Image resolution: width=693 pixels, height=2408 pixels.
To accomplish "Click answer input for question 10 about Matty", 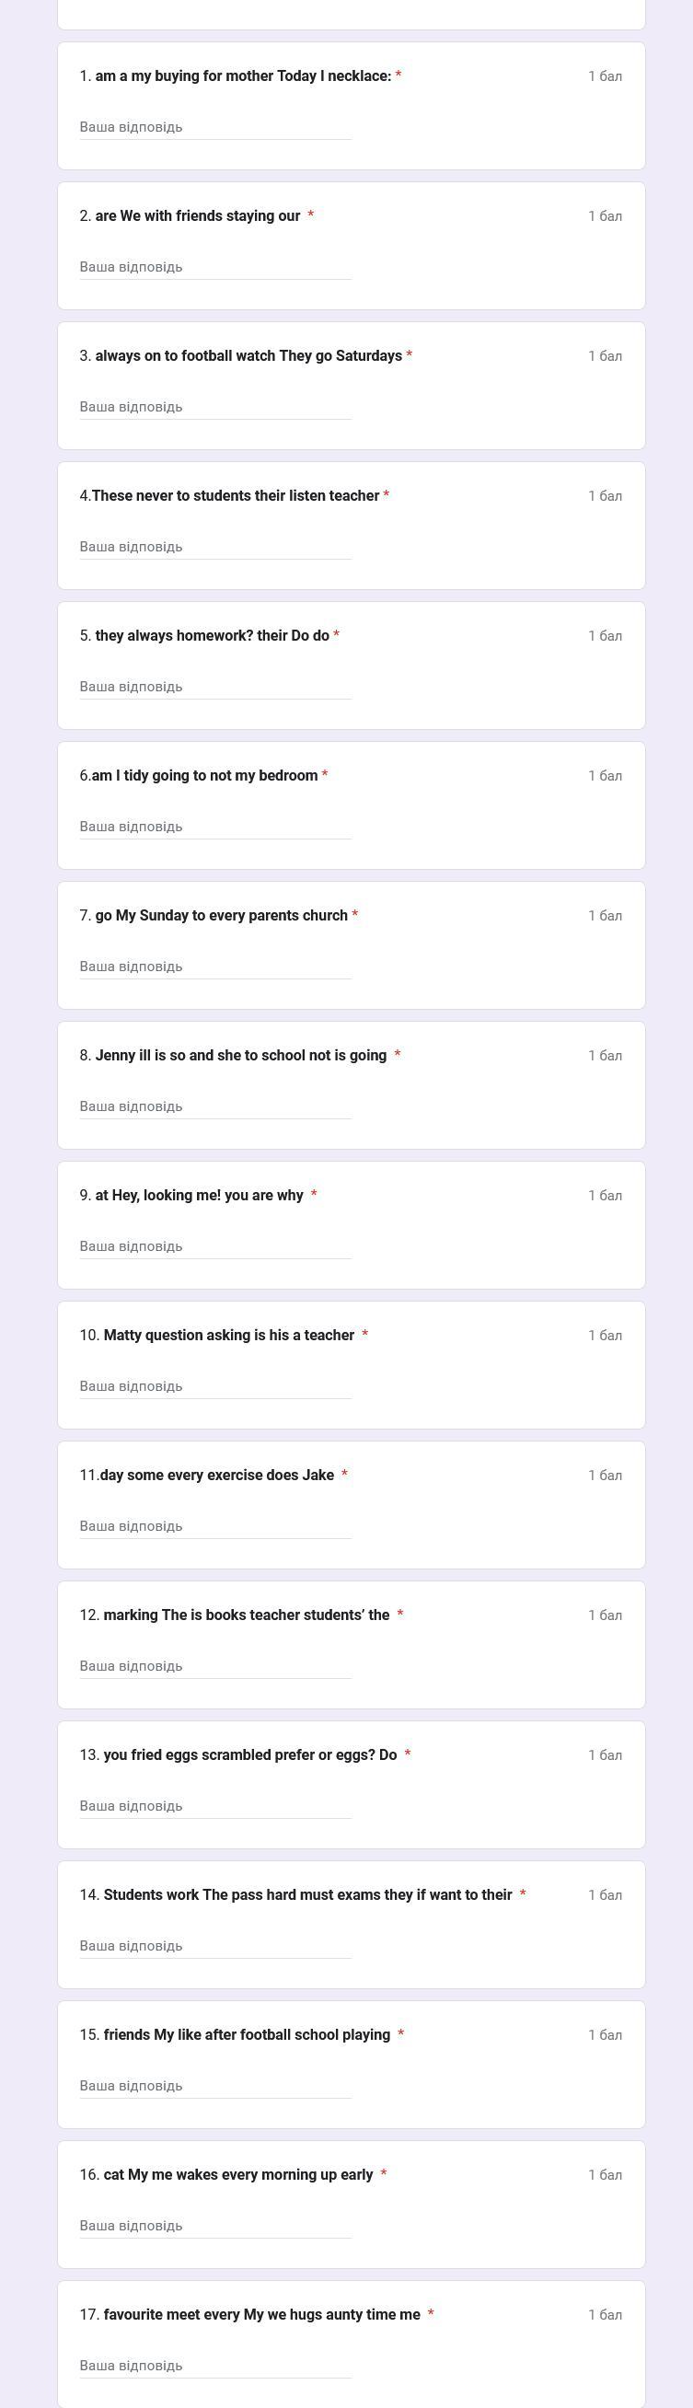I will pos(215,1386).
